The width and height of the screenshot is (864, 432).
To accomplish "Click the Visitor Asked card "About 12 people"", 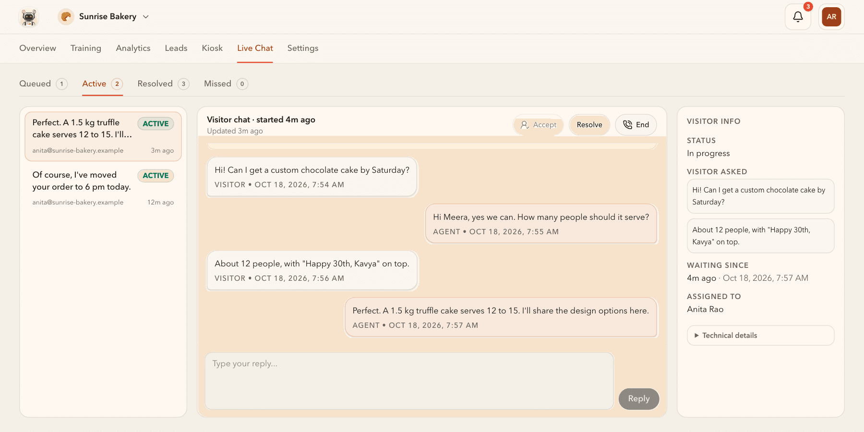I will [x=761, y=236].
